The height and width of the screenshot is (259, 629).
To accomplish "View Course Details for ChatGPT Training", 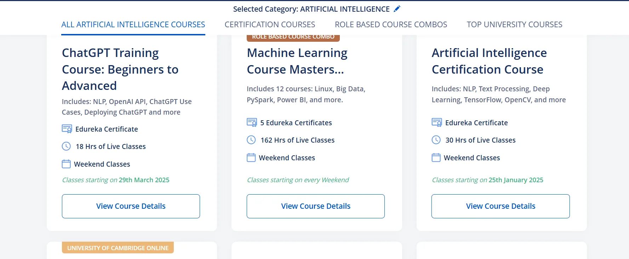I will (x=131, y=206).
